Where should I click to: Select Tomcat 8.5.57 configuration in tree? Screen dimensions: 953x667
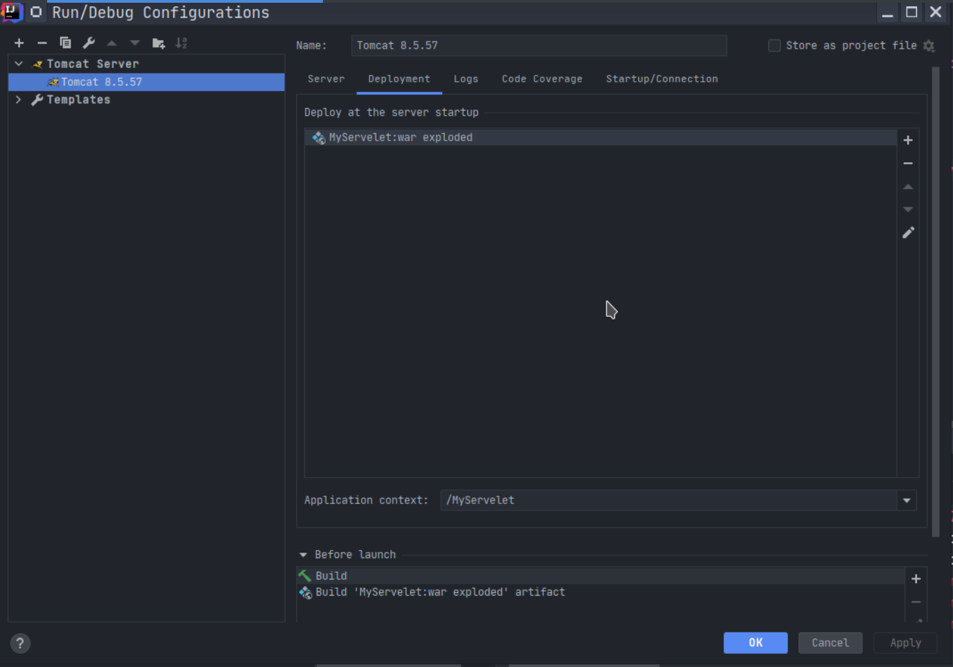point(146,82)
